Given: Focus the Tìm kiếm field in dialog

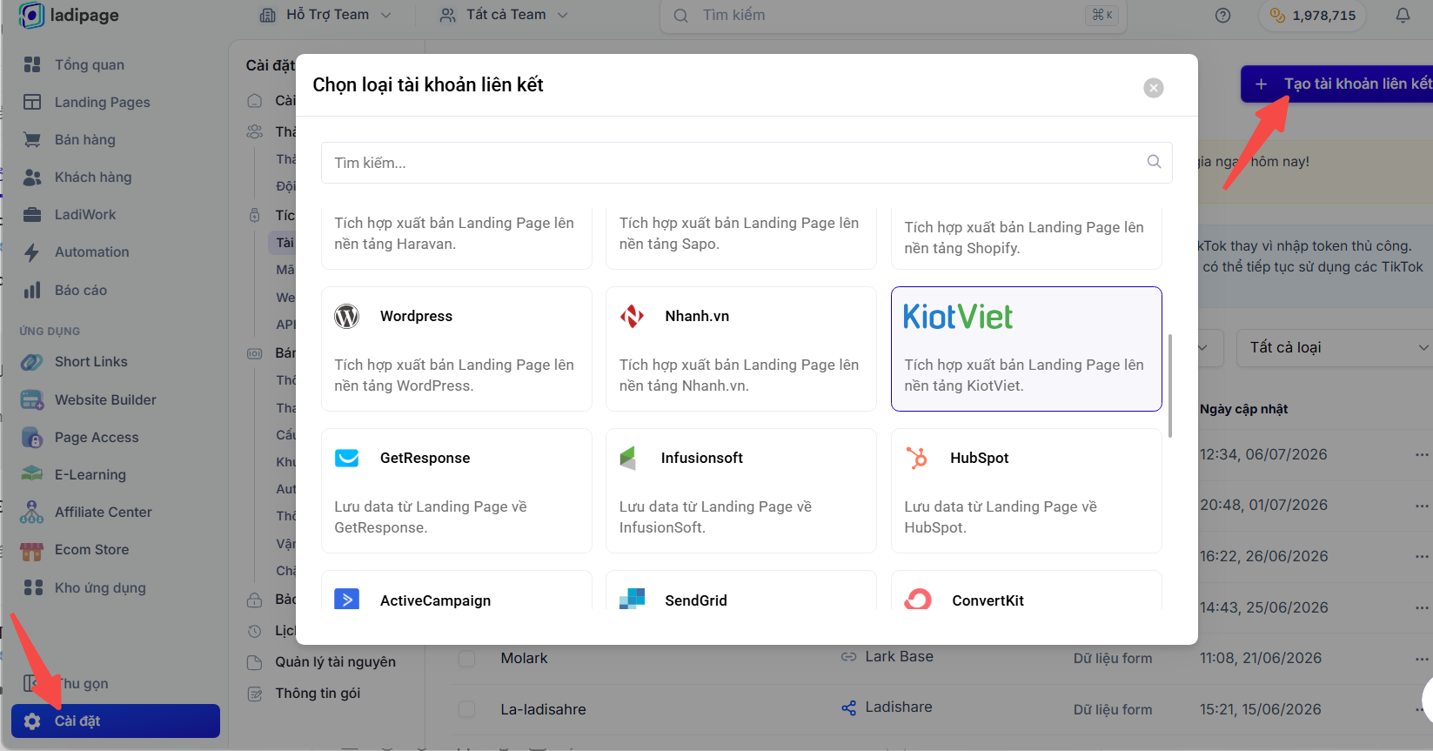Looking at the screenshot, I should [x=747, y=163].
